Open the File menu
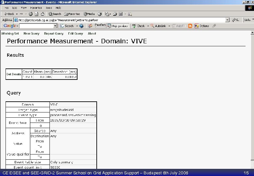Screen dimensions: 254x176 pos(7,8)
